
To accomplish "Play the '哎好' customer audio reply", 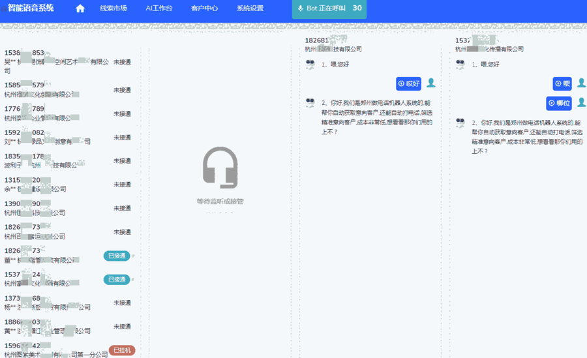I will (x=408, y=83).
